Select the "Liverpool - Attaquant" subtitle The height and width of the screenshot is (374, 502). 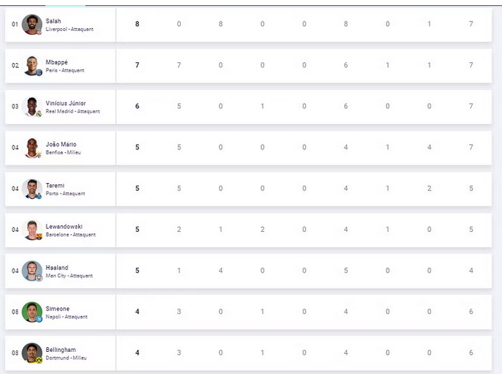coord(70,29)
